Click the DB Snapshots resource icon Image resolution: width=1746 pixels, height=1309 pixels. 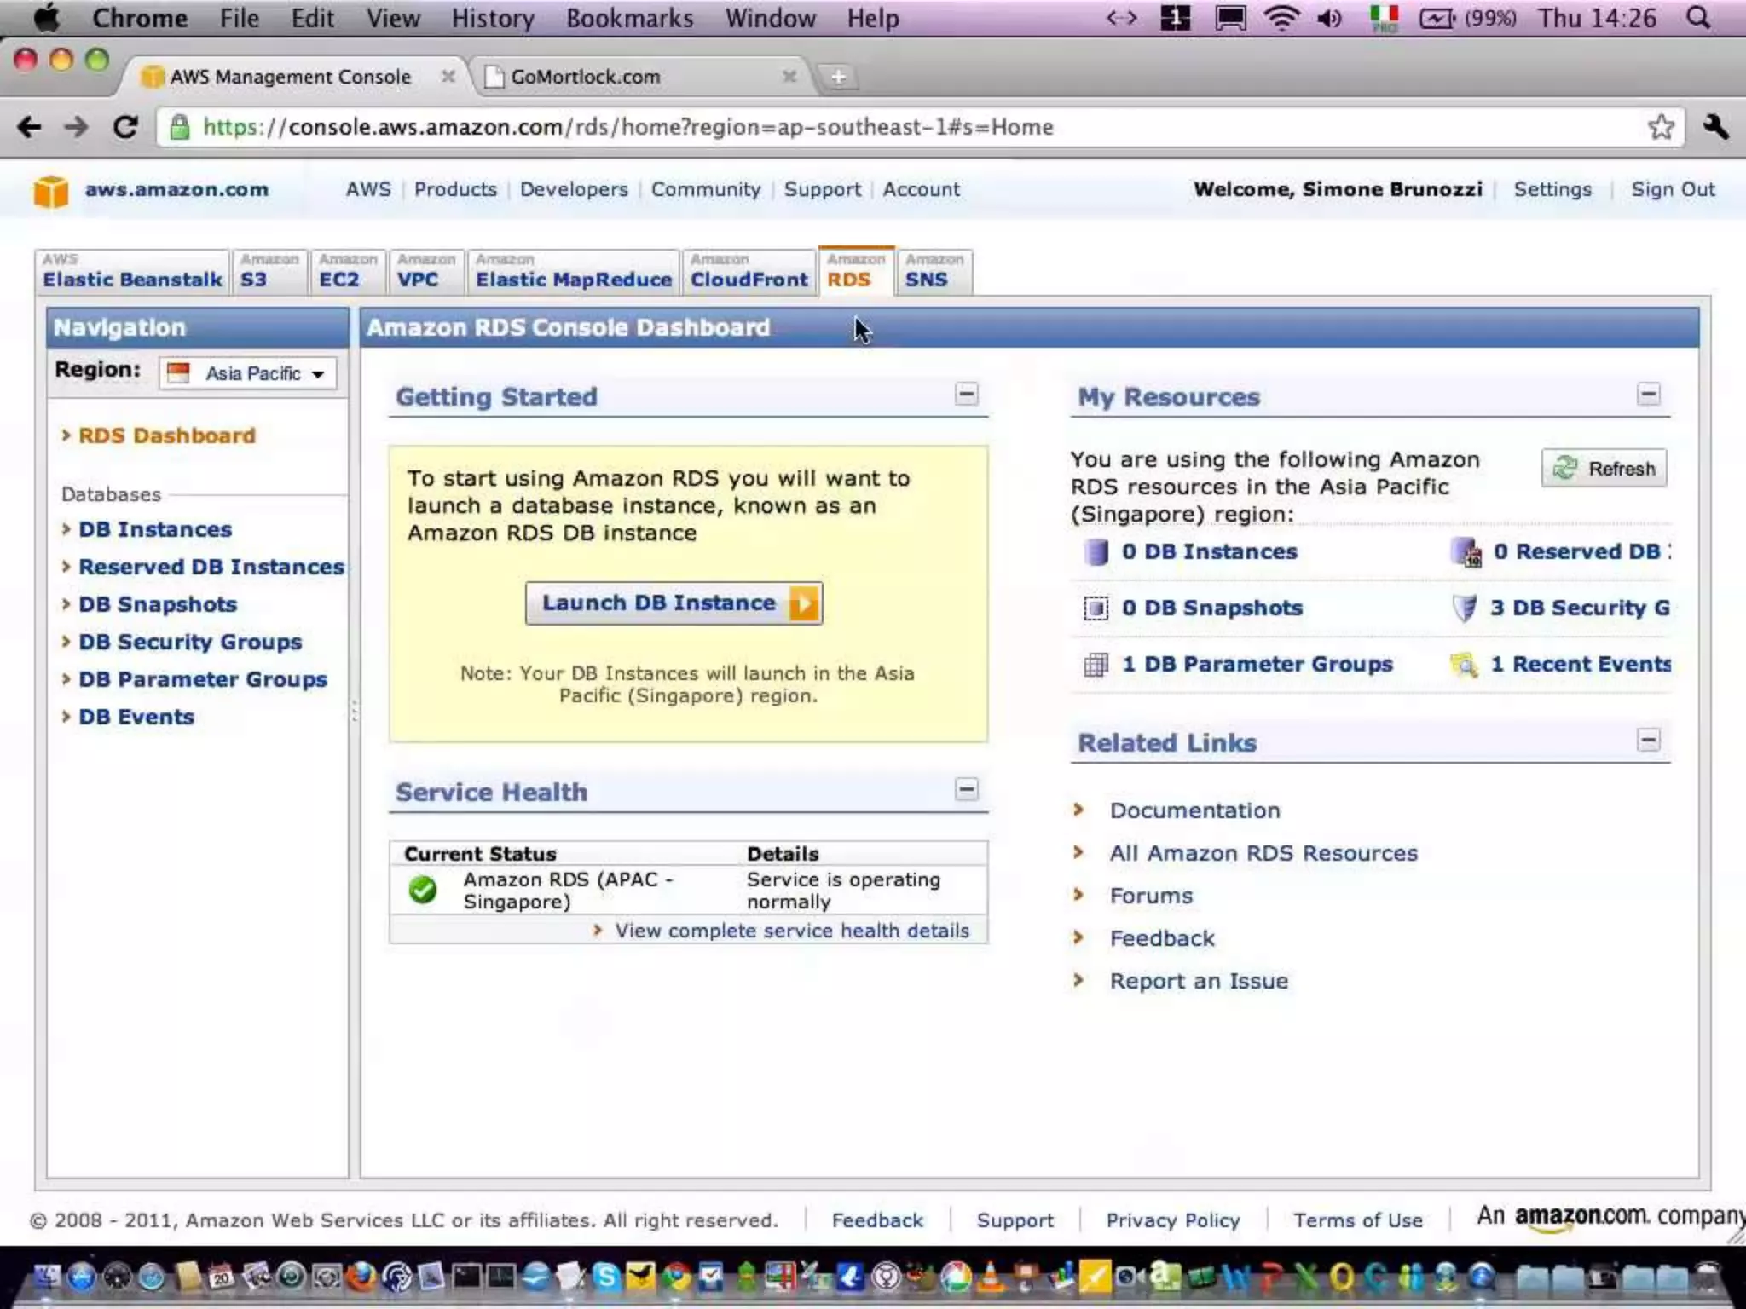pyautogui.click(x=1096, y=608)
